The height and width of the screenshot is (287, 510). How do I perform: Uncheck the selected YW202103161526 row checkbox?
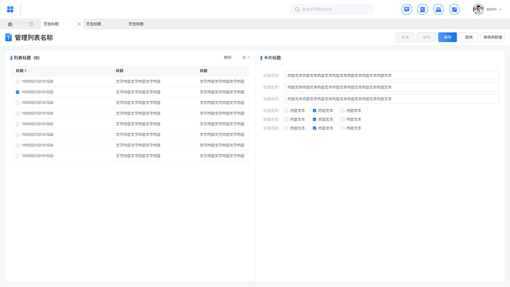pos(18,92)
